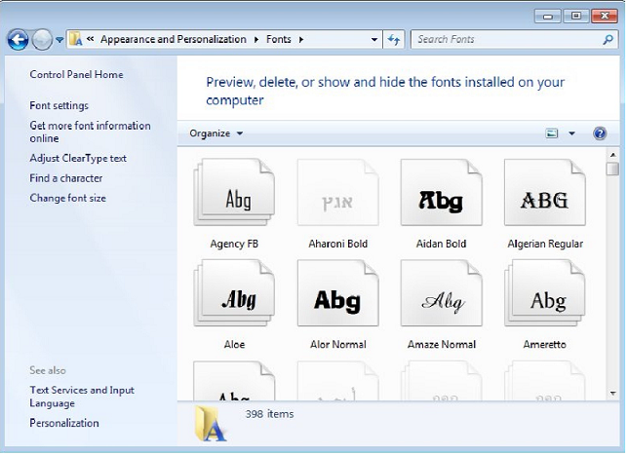Click the Aidan Bold name label
Viewport: 628px width, 455px height.
(442, 244)
